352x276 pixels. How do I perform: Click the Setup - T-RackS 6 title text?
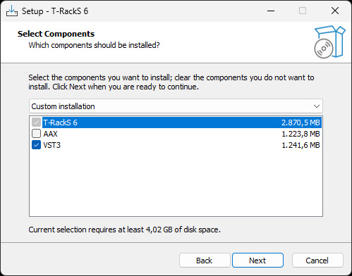click(x=55, y=11)
